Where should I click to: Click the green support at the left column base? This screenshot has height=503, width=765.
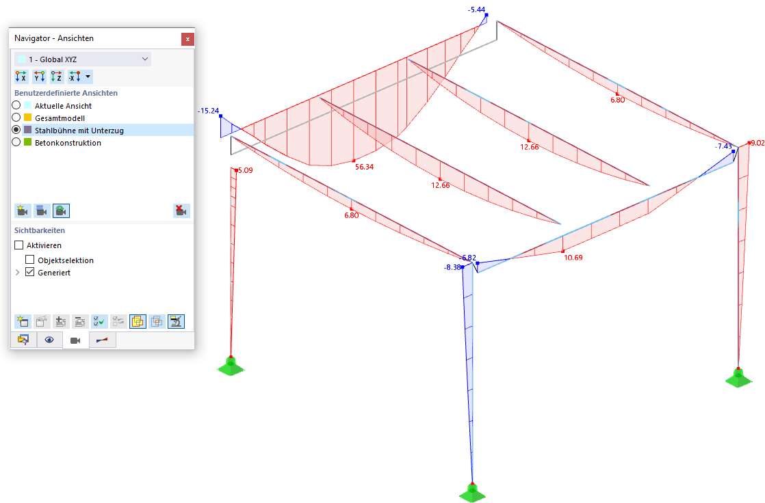click(231, 366)
